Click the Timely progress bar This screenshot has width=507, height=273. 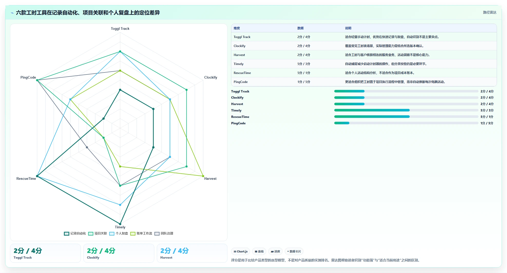click(406, 110)
